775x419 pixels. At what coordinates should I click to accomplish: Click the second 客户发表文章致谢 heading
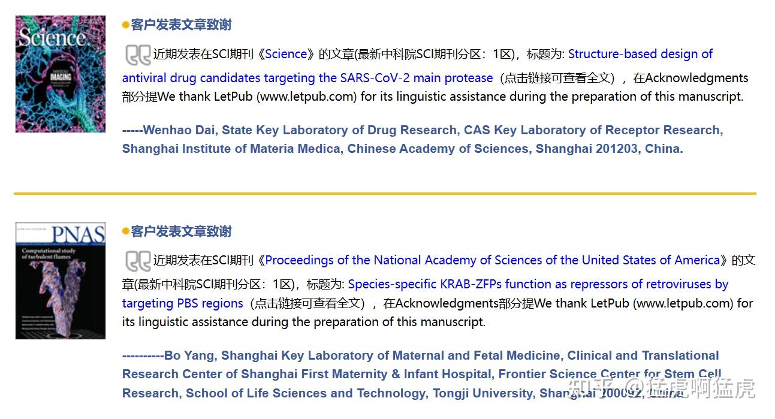(x=181, y=231)
